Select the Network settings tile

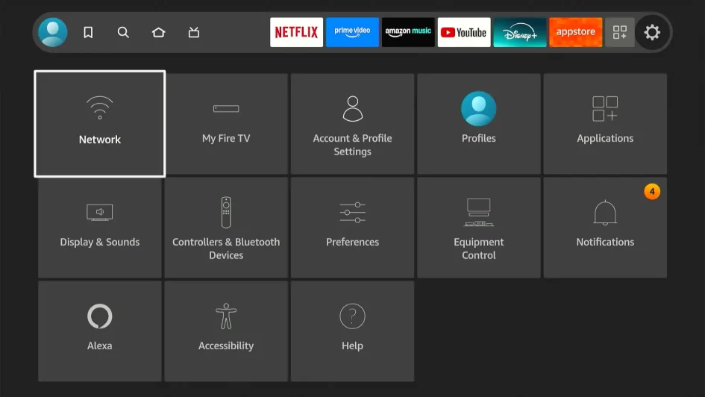pyautogui.click(x=100, y=124)
